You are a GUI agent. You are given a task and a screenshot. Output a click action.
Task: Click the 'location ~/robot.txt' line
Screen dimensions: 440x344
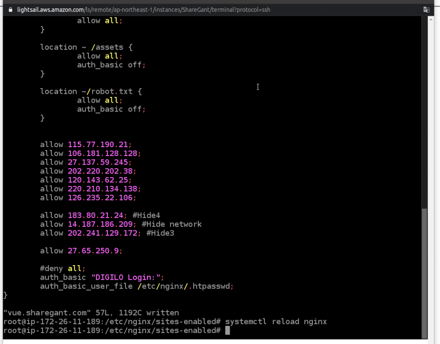point(91,91)
